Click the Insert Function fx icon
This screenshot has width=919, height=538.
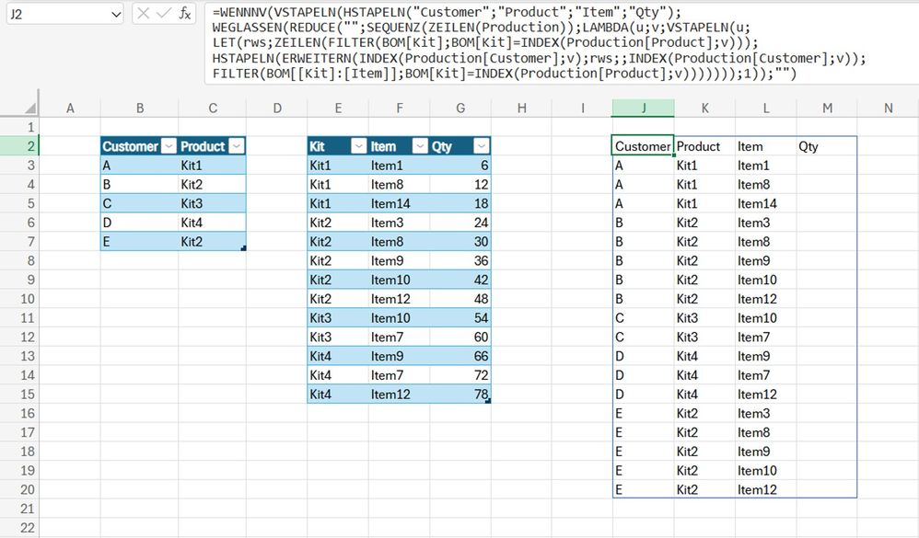pyautogui.click(x=184, y=14)
